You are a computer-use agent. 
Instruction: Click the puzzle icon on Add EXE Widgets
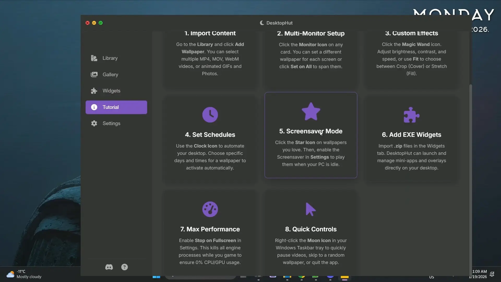coord(411,115)
